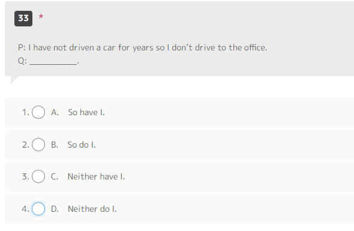Image resolution: width=354 pixels, height=231 pixels.
Task: Click the 'So have I.' answer text
Action: 86,112
